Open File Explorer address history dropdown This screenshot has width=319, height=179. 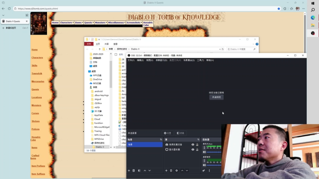220,49
